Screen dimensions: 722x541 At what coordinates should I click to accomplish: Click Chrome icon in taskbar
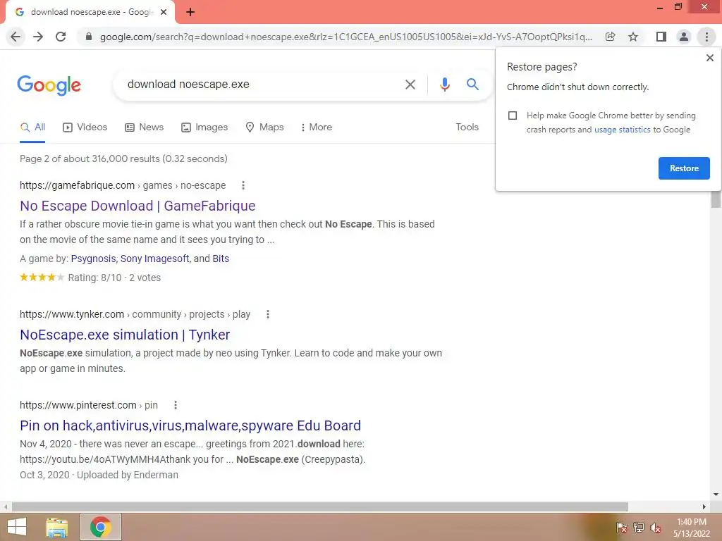100,527
